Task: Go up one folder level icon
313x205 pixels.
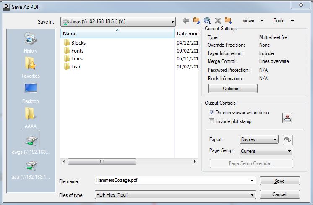Action: point(196,21)
